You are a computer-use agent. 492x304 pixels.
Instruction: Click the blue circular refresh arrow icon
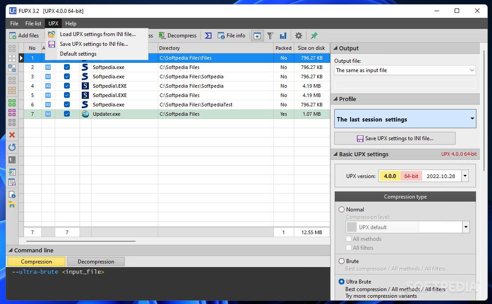pos(12,147)
